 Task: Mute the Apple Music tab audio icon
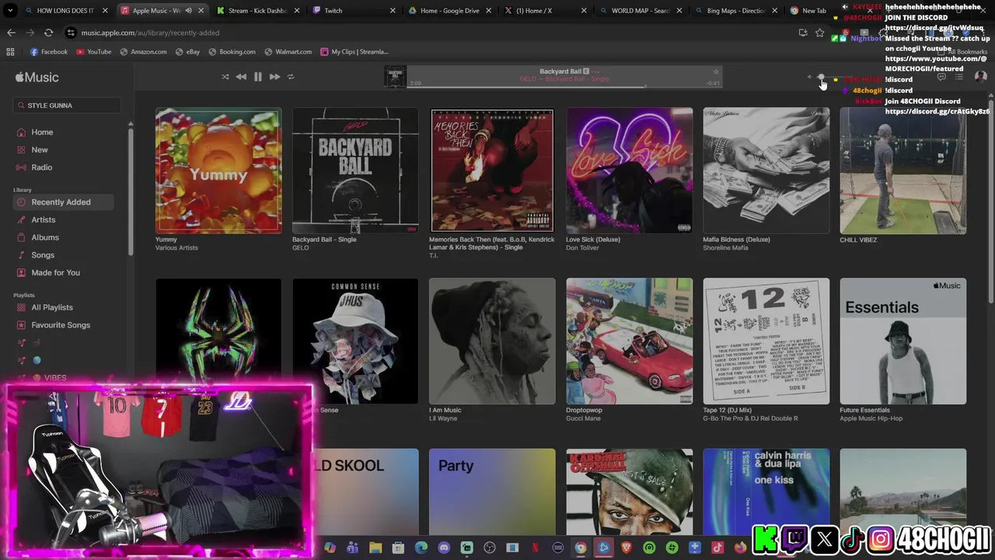[x=188, y=11]
